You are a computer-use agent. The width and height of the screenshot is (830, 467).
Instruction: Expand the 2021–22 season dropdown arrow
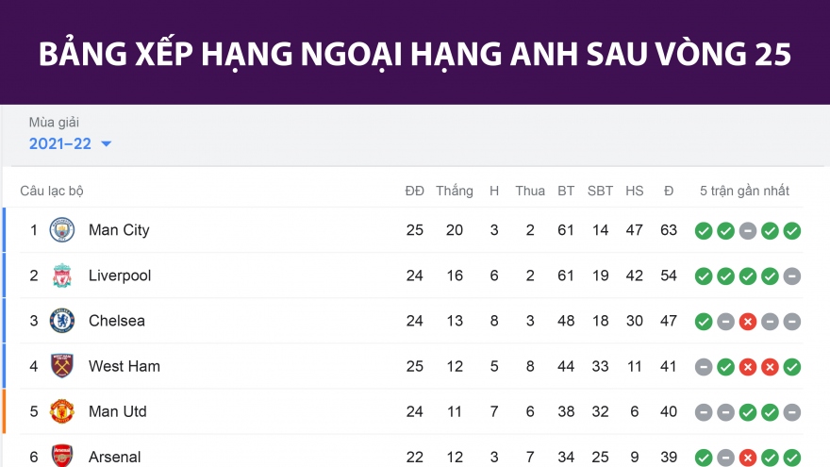point(106,144)
